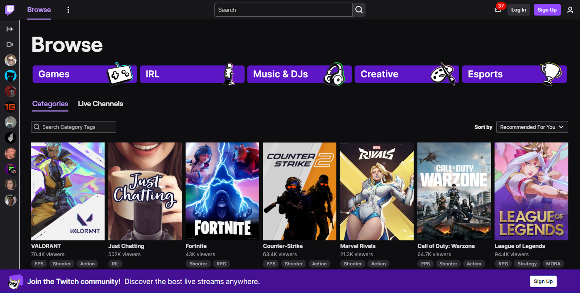
Task: Click the Marvel Rivals title link
Action: point(358,246)
